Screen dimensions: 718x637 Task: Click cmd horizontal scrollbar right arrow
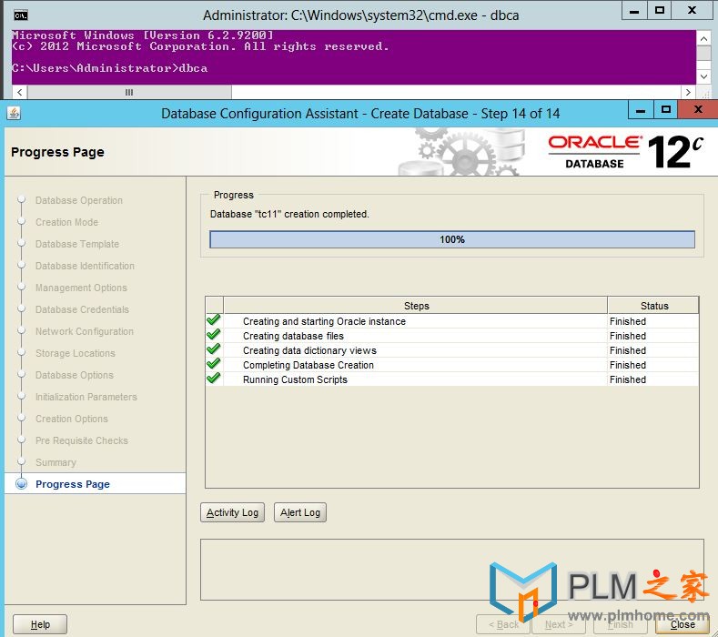coord(688,92)
